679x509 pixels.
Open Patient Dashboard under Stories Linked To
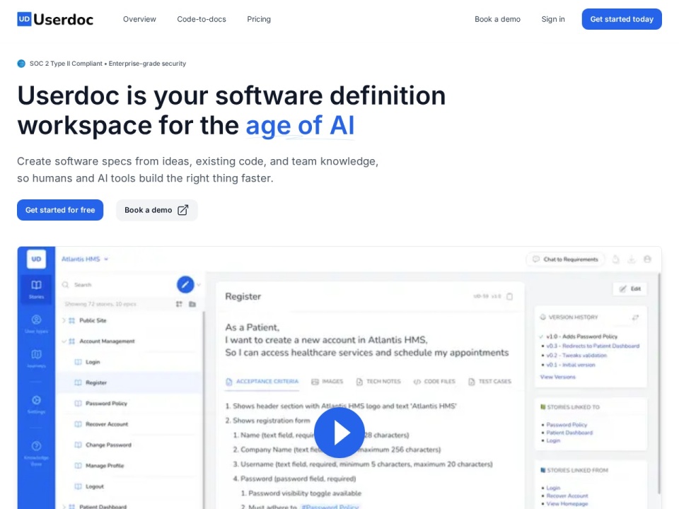point(569,433)
